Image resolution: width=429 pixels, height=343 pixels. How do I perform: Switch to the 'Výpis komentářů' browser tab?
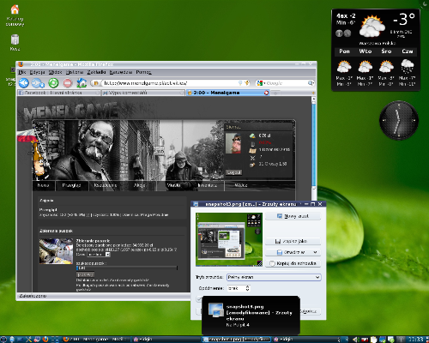point(143,93)
